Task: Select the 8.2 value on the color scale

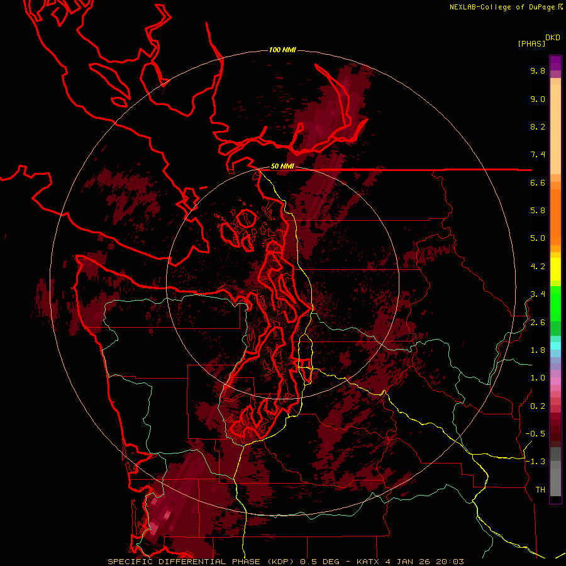Action: 538,126
